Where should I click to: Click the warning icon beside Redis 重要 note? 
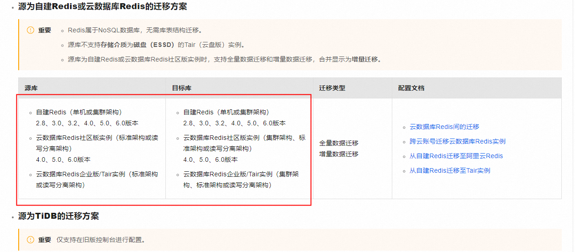point(31,30)
